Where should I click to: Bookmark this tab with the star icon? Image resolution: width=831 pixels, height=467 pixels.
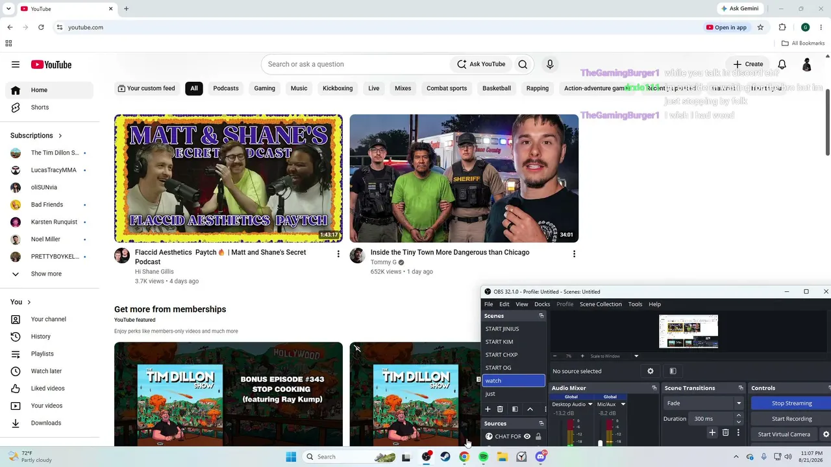(x=760, y=27)
